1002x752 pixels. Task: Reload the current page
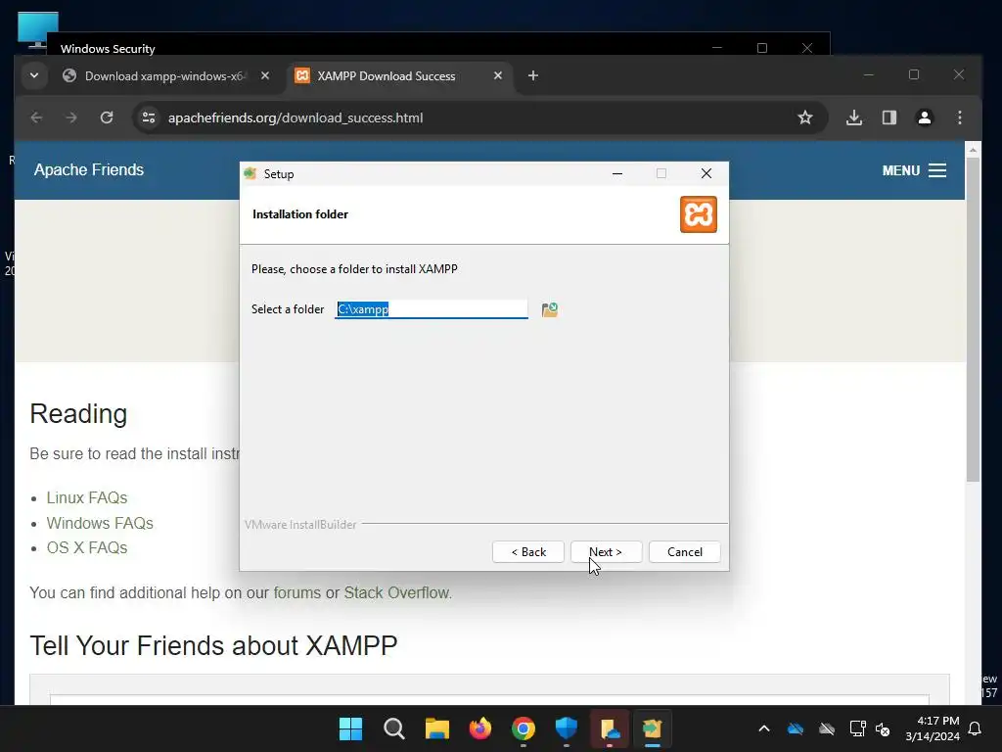coord(107,117)
